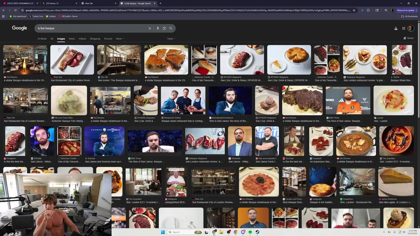
Task: Open Discord from the taskbar
Action: tap(243, 232)
